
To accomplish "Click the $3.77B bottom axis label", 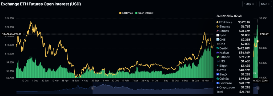I will click(x=10, y=78).
